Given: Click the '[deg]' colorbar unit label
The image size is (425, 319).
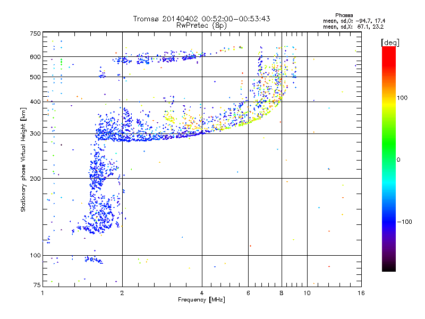Looking at the screenshot, I should click(x=390, y=43).
